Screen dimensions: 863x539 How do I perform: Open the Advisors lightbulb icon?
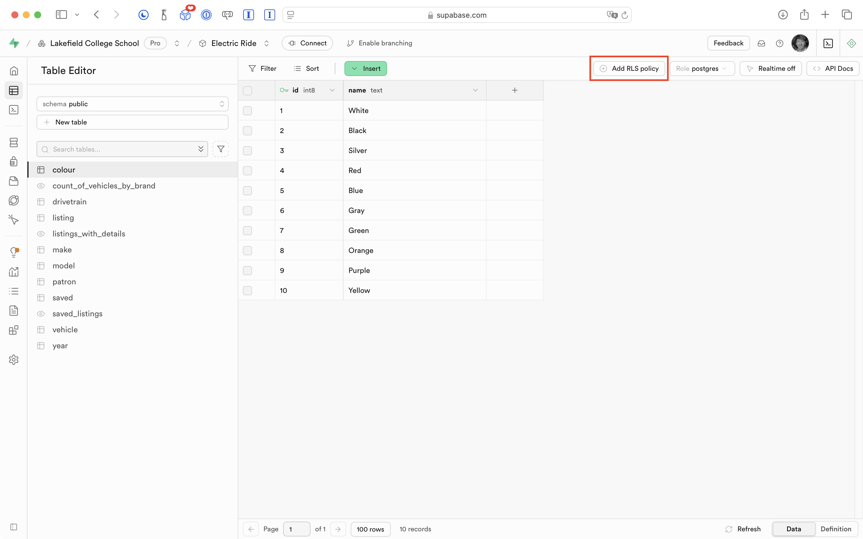[13, 252]
